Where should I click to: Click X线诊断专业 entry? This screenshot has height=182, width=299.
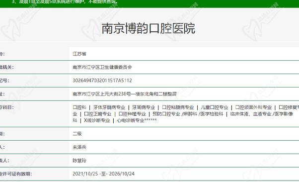click(x=97, y=120)
